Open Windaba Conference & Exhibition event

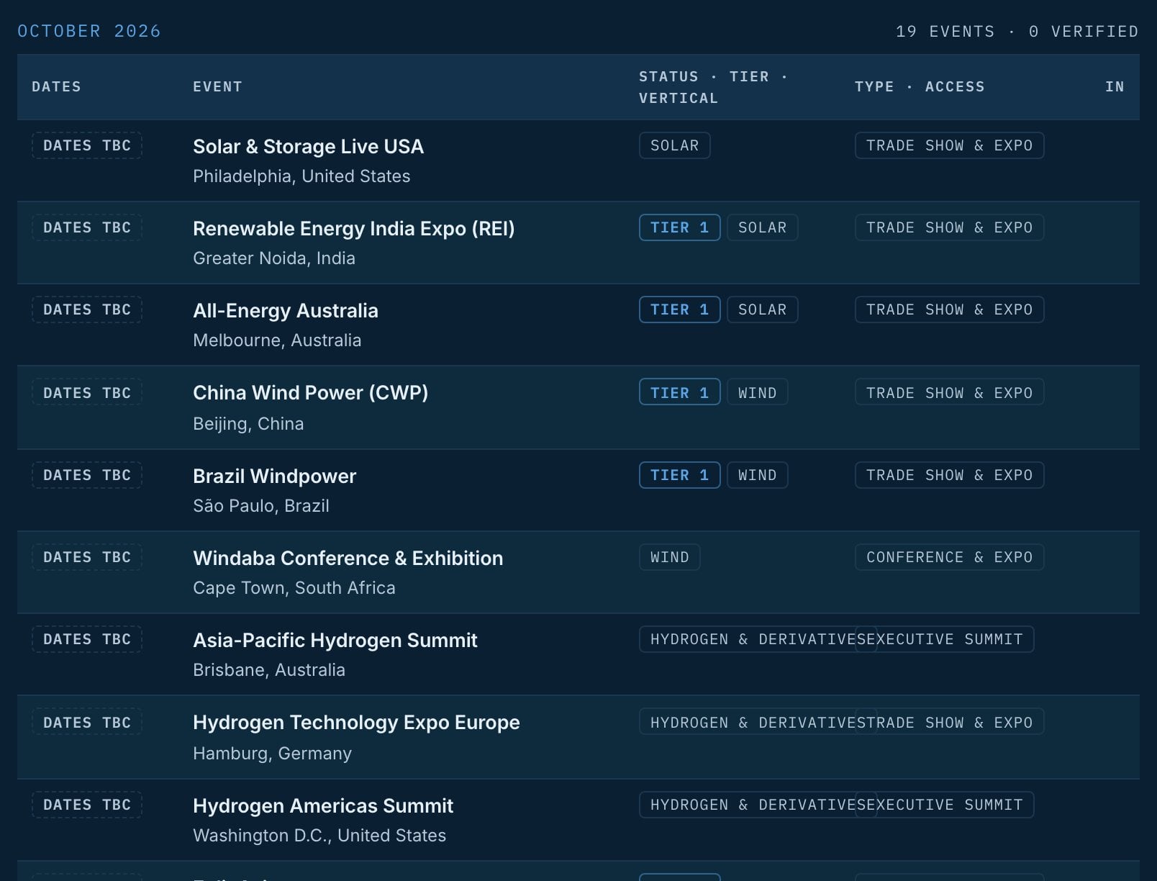click(348, 559)
